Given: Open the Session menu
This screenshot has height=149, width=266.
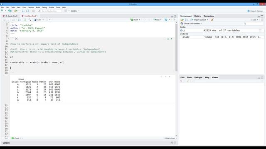Looking at the screenshot, I should pyautogui.click(x=31, y=7).
